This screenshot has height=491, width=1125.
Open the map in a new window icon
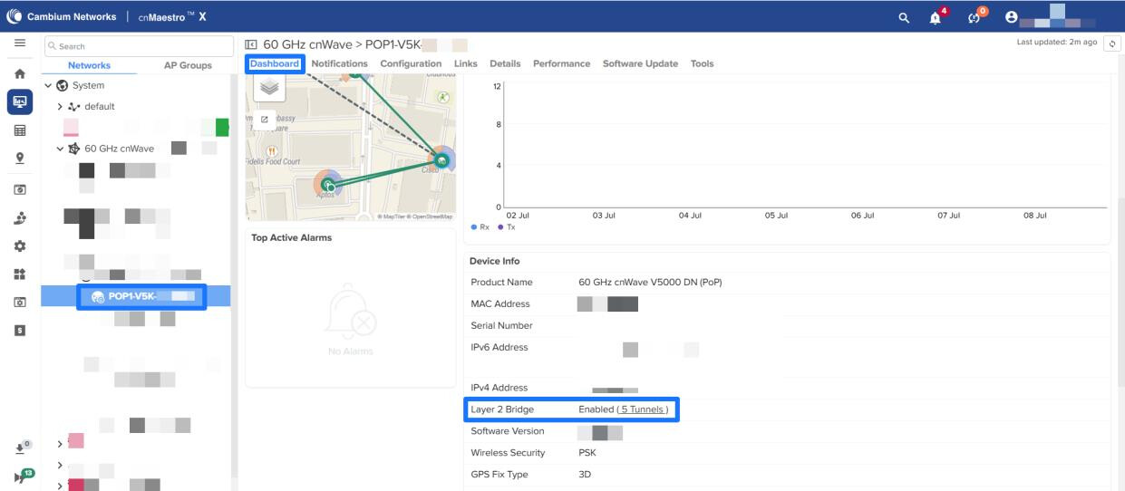265,119
